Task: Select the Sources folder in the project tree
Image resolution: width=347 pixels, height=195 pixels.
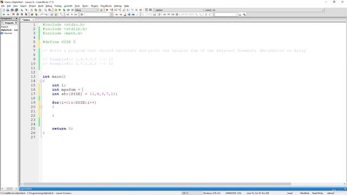Action: point(8,33)
